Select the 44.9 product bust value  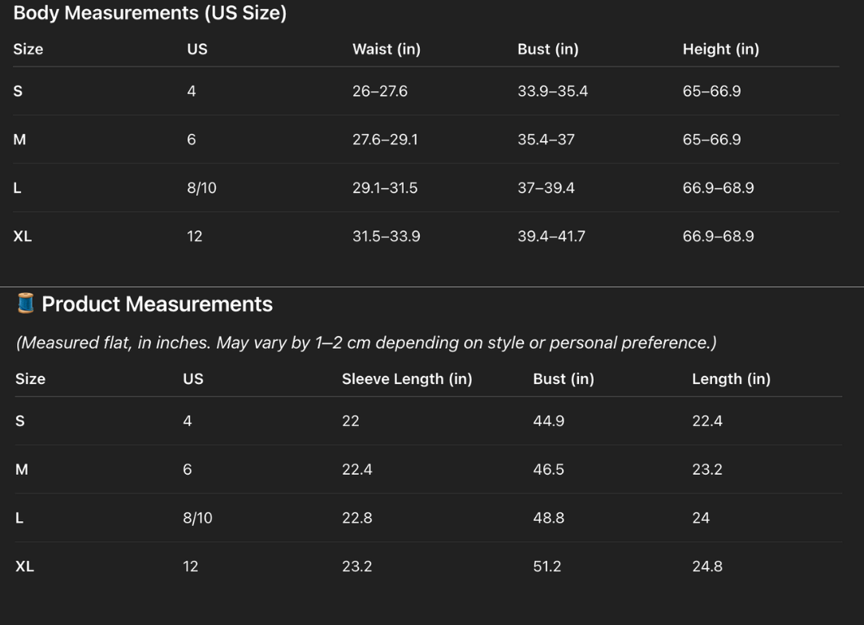pos(548,421)
